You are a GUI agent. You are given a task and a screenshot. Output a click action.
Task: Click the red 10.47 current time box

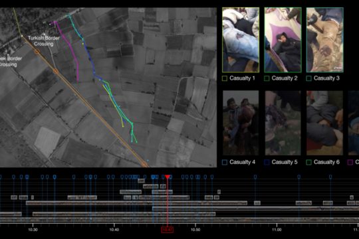(x=167, y=230)
